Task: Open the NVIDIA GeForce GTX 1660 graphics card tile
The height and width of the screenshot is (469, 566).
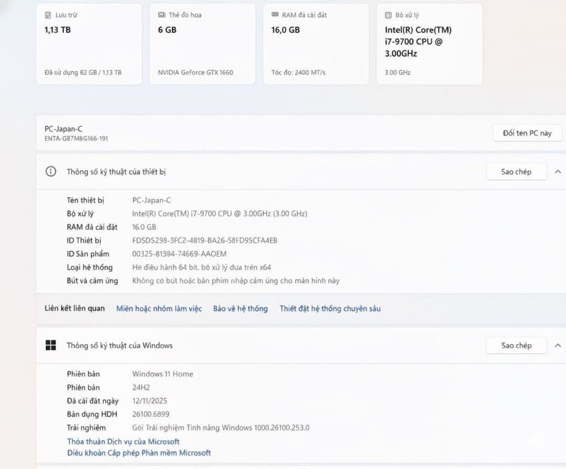Action: click(x=202, y=45)
